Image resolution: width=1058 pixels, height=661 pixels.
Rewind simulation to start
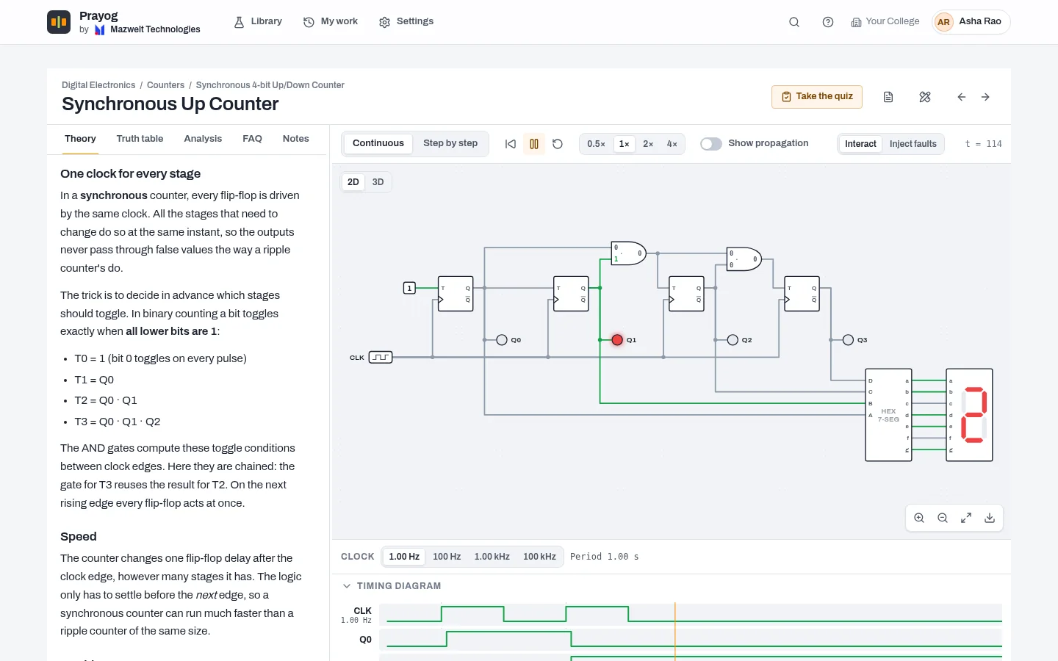point(511,144)
